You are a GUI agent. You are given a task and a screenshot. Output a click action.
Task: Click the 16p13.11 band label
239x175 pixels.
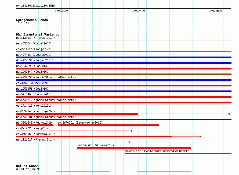click(23, 23)
